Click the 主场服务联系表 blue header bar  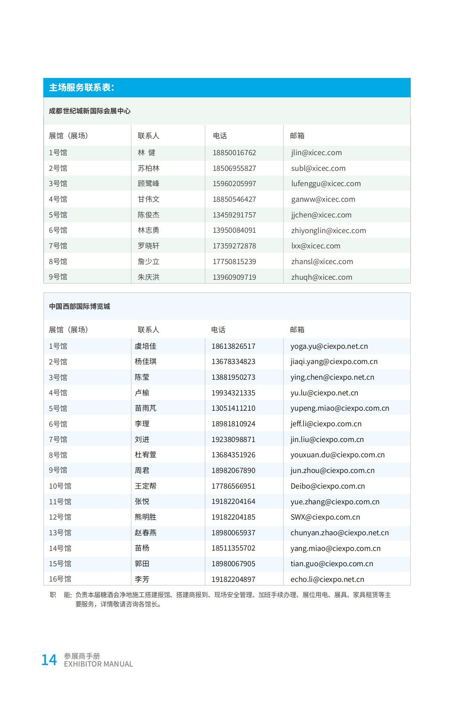(227, 88)
